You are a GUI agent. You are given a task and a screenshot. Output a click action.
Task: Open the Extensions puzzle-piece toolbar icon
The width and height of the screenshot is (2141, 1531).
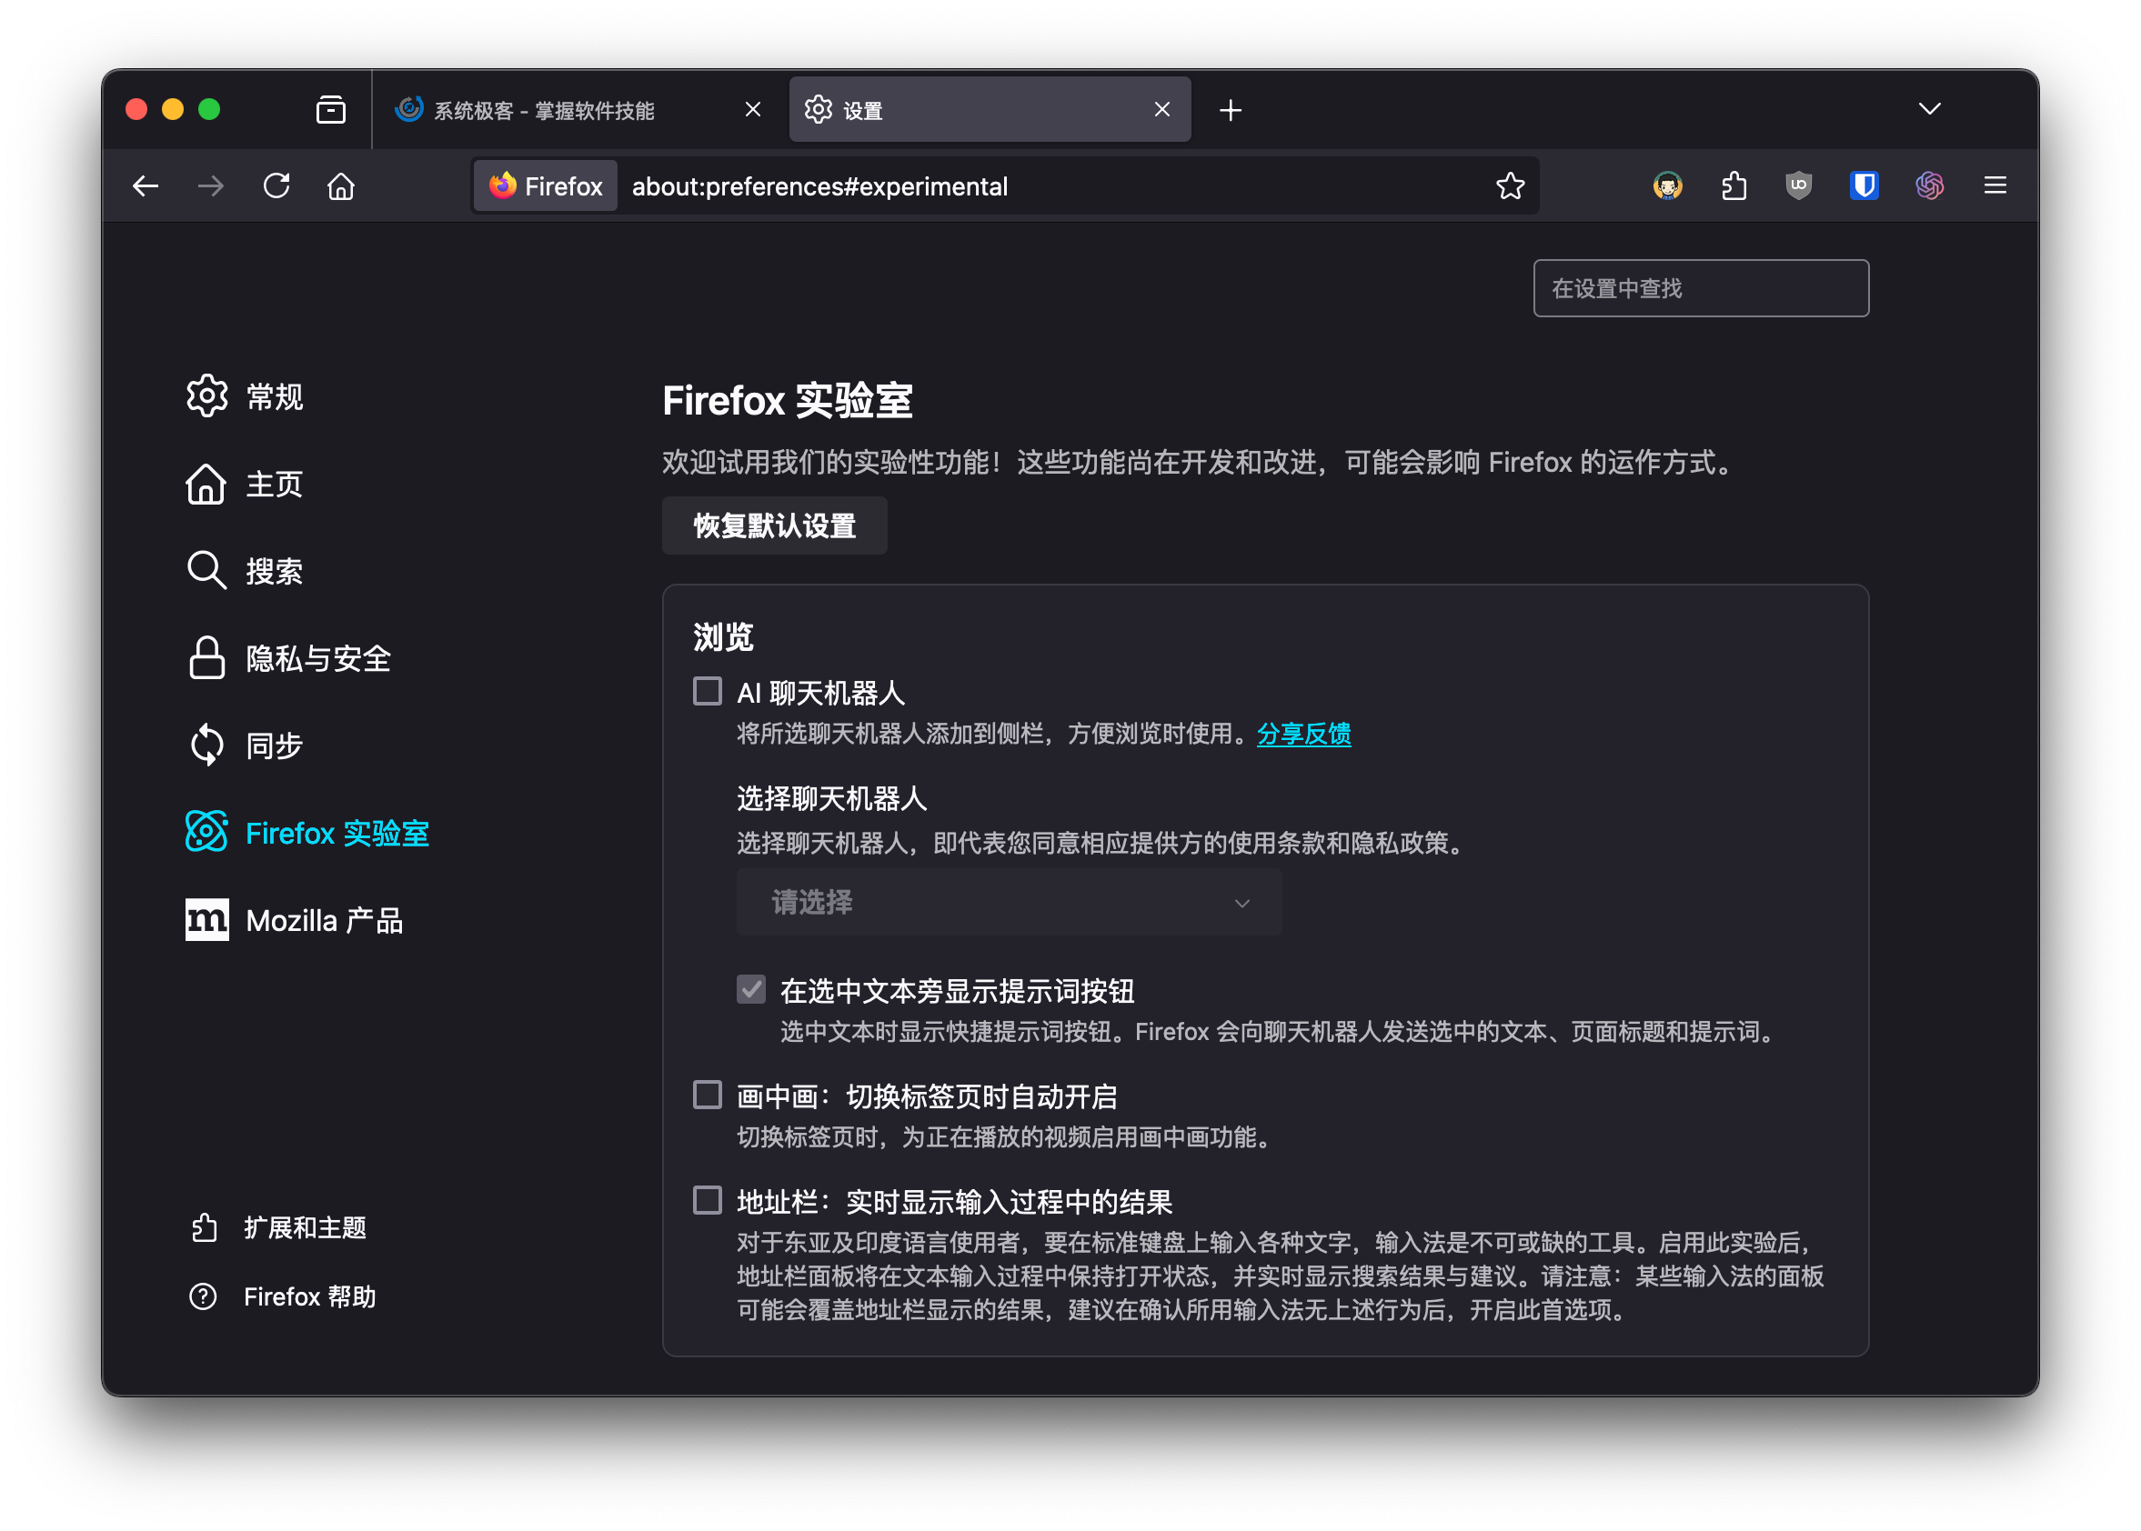[1734, 185]
